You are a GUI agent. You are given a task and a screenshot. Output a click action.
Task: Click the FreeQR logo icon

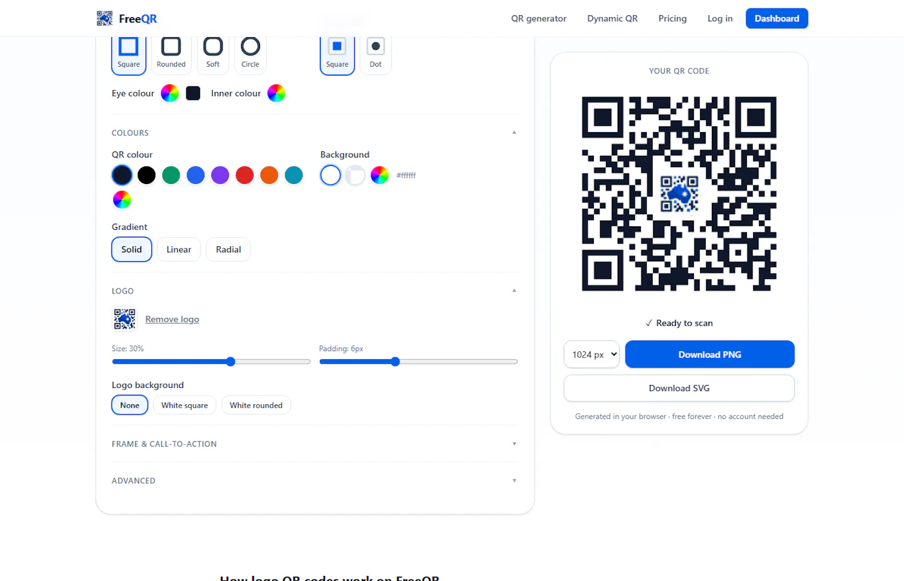[x=105, y=19]
